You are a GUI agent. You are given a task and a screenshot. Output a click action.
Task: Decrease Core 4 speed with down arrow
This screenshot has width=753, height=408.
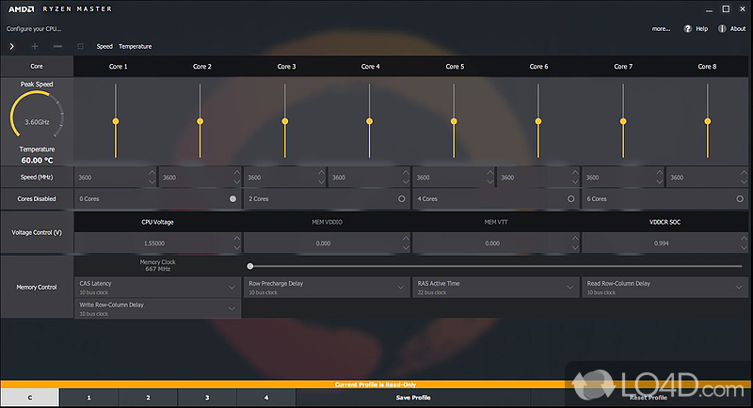pyautogui.click(x=406, y=182)
